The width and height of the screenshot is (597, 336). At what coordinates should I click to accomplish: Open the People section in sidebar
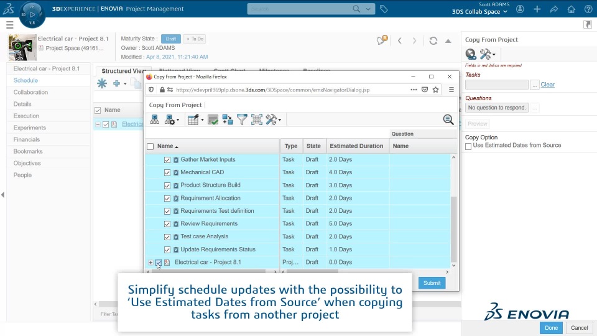pos(22,175)
